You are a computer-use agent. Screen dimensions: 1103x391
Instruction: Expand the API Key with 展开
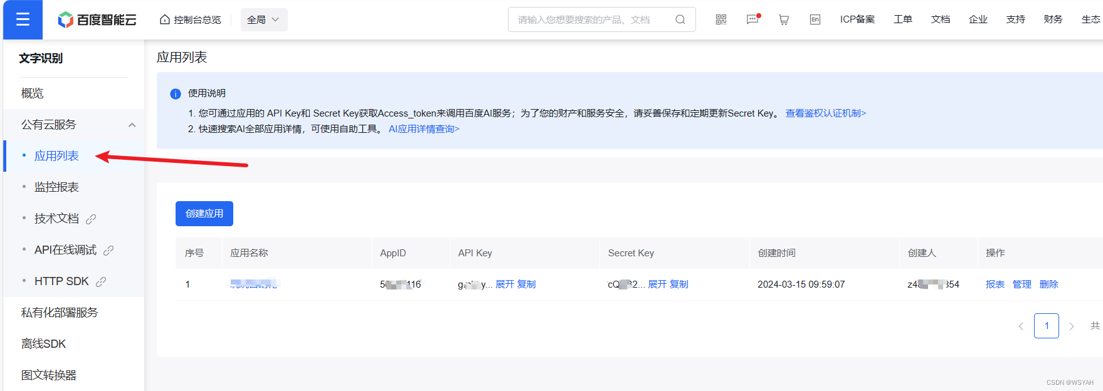(505, 284)
